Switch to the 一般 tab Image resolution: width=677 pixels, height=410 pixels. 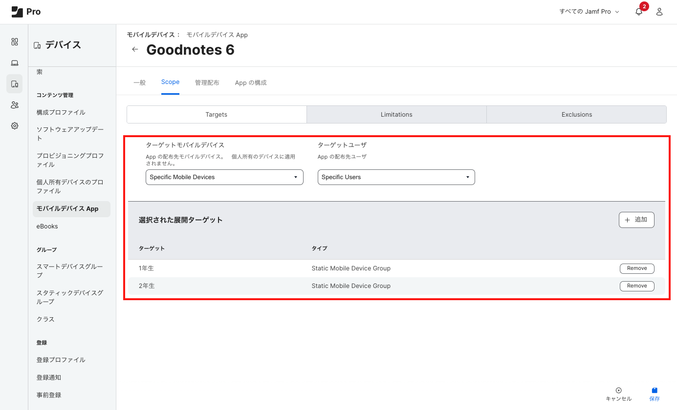pyautogui.click(x=140, y=82)
